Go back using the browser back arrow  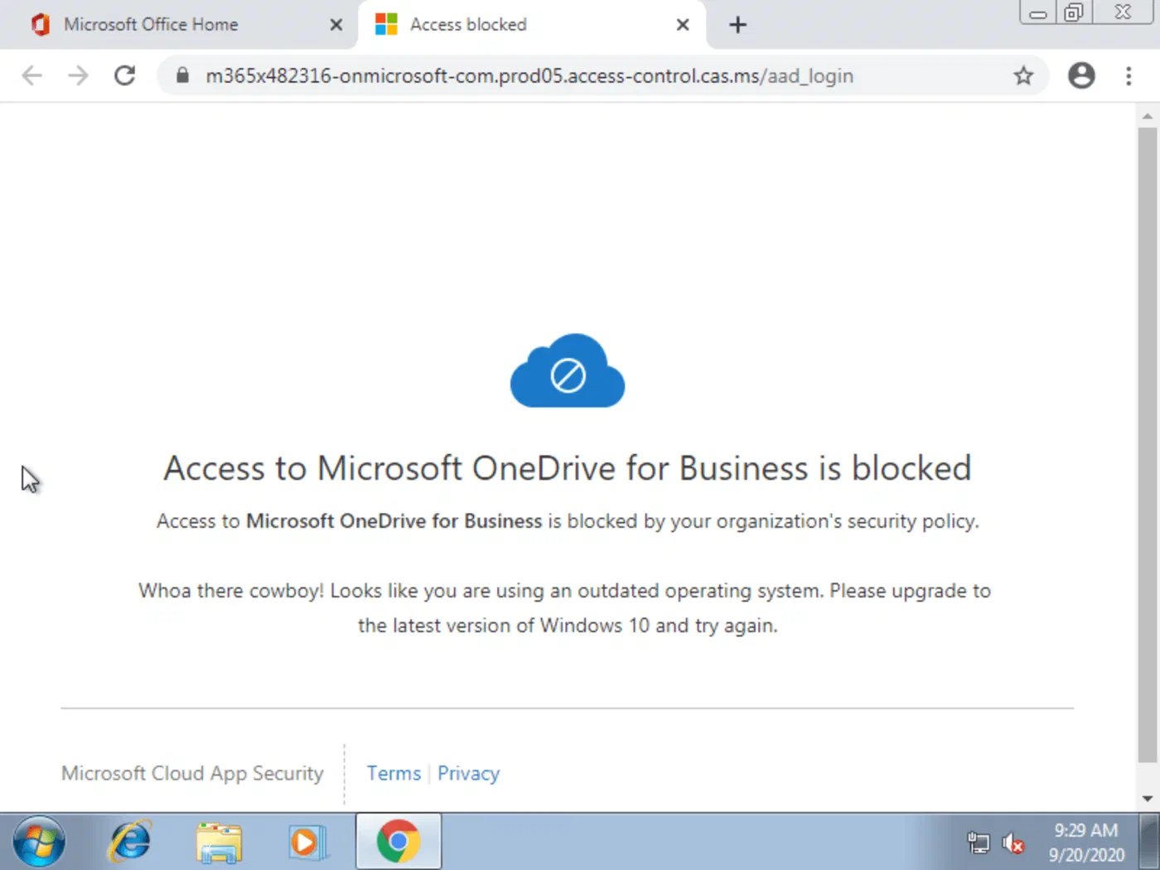click(31, 75)
